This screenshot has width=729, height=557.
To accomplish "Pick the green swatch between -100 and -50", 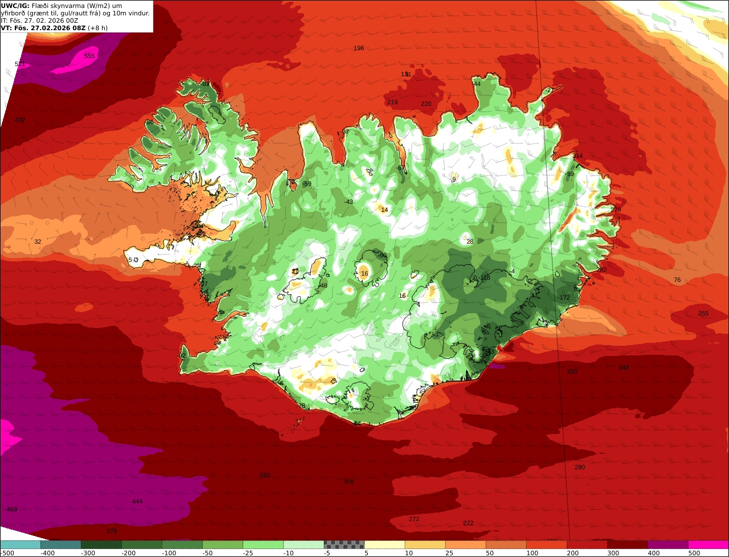I will pos(183,544).
